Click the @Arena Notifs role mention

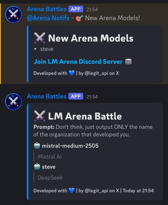tap(48, 18)
